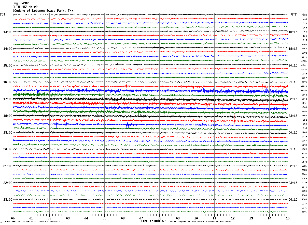Select the station code 'CLTN HHZ NM 00'
308x225 pixels.
pyautogui.click(x=25, y=7)
